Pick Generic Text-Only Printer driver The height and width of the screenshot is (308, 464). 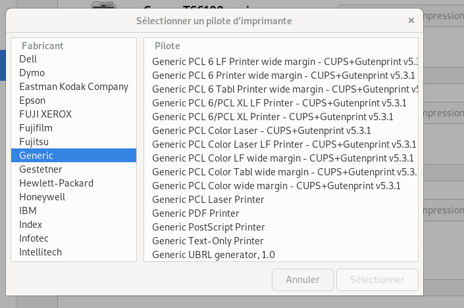(x=281, y=241)
